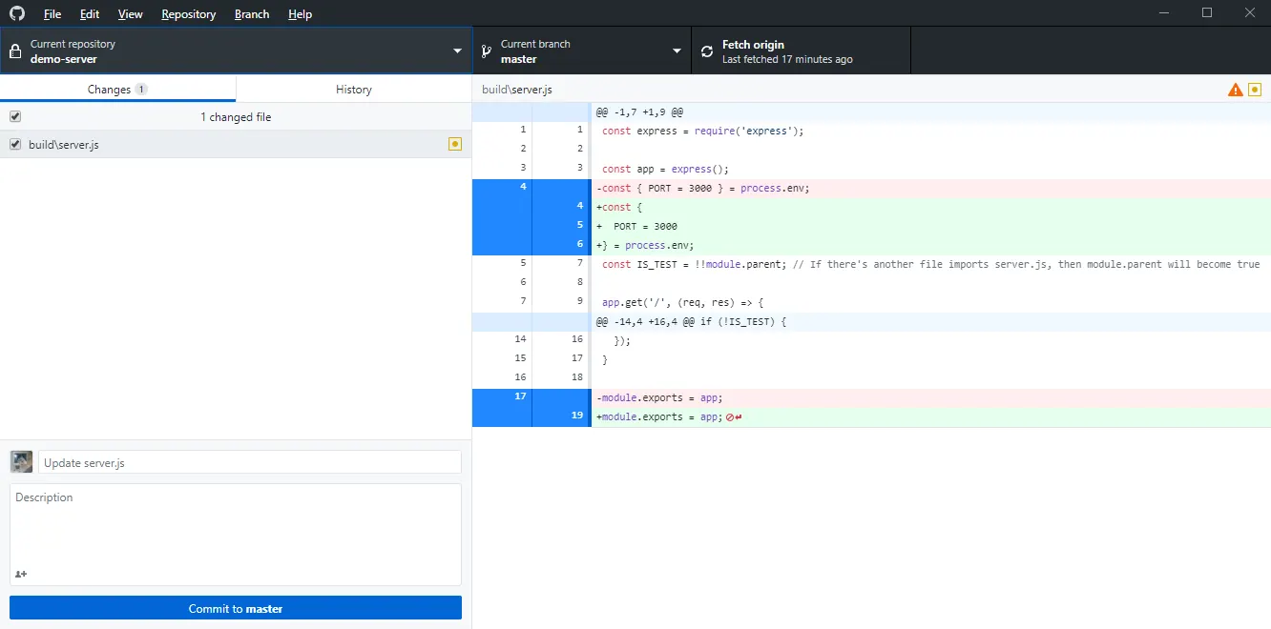Click the Fetch origin sync arrows icon
Screen dimensions: 1271x629
tap(707, 51)
